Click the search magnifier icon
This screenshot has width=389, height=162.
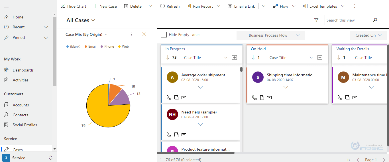(375, 20)
